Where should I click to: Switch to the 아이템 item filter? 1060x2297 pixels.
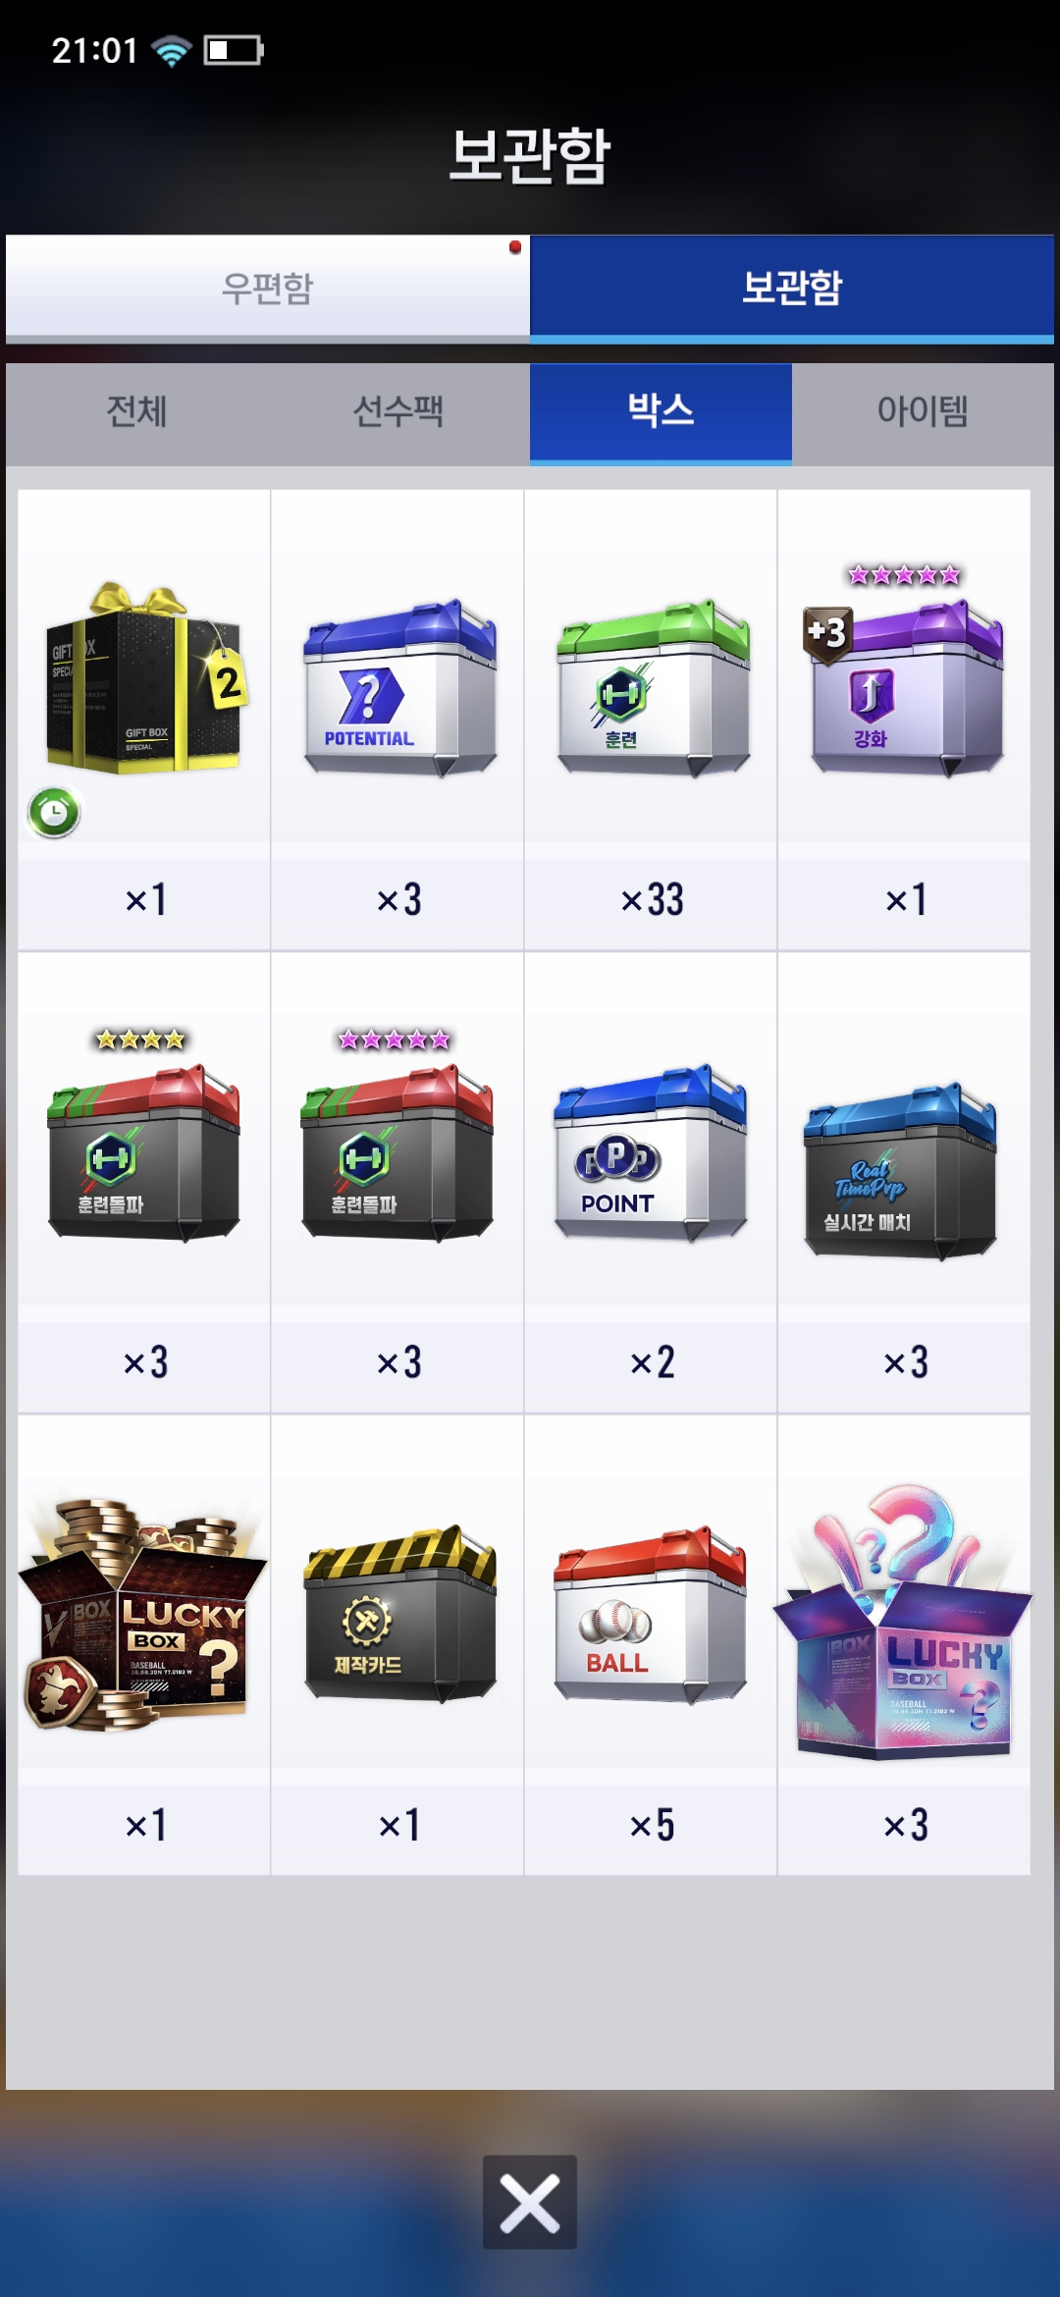[923, 412]
